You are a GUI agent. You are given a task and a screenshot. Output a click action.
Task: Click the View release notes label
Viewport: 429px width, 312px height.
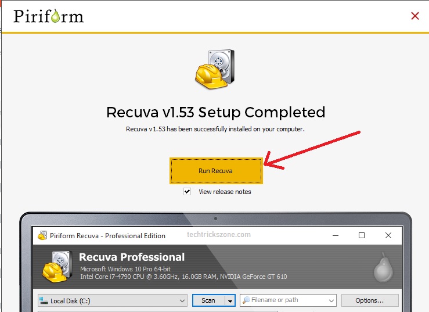225,192
